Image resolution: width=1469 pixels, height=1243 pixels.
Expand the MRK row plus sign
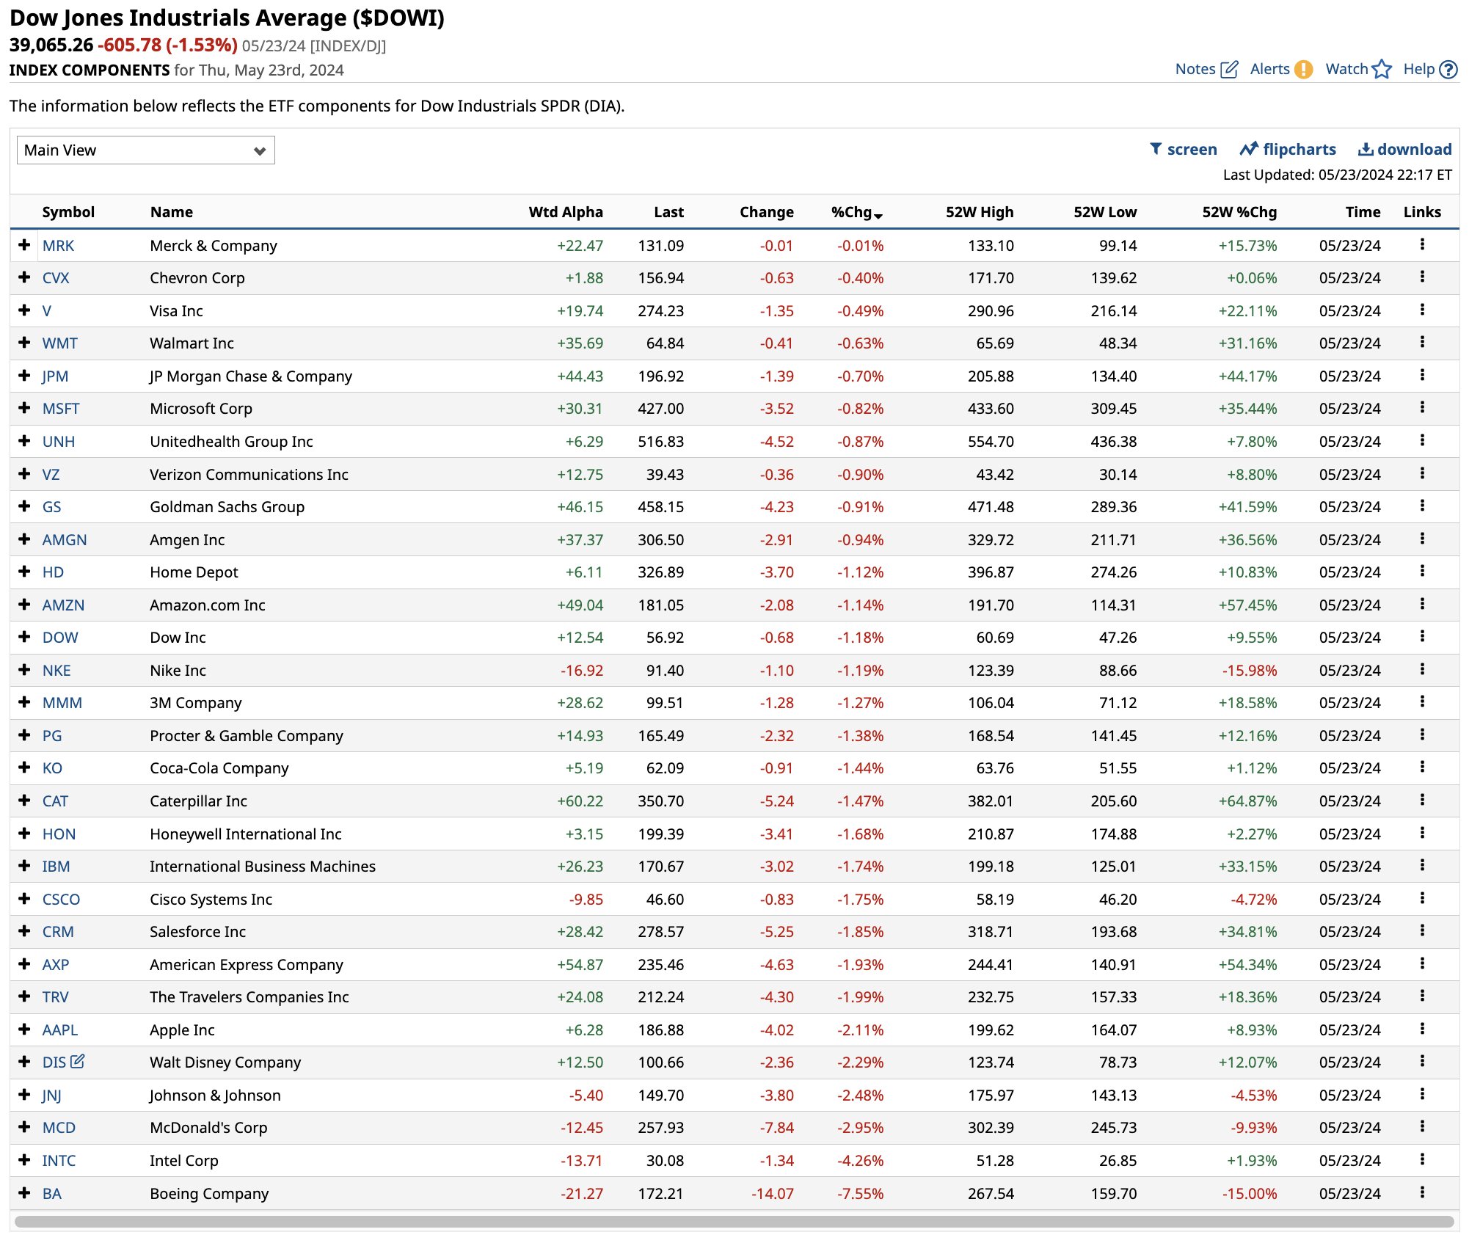[24, 245]
